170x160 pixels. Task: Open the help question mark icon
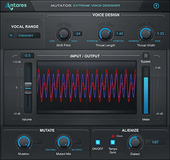[156, 6]
